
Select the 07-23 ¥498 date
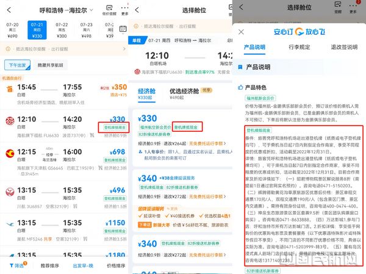click(87, 30)
